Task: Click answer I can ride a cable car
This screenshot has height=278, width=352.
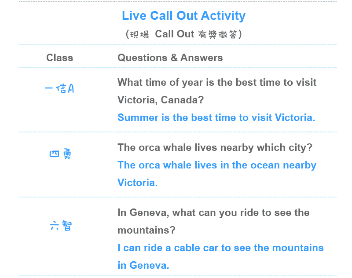Action: click(221, 248)
